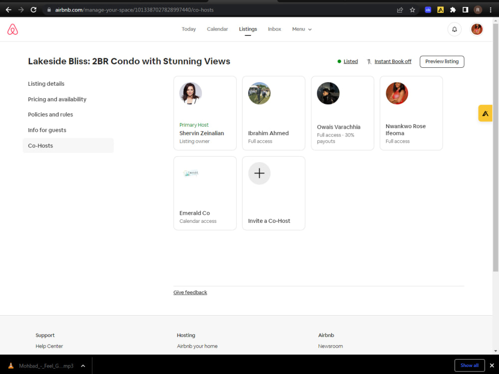
Task: Click Owais Varachhia name text
Action: 339,127
